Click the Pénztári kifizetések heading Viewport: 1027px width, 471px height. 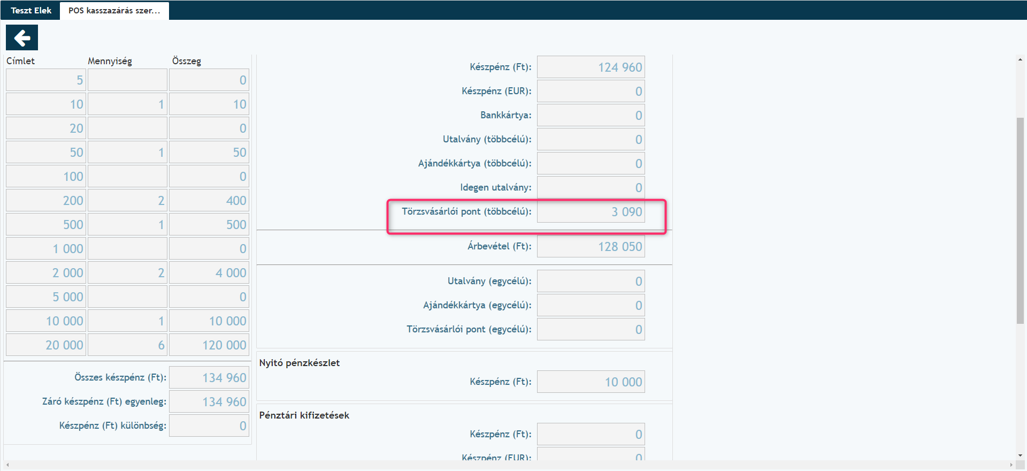pos(304,415)
